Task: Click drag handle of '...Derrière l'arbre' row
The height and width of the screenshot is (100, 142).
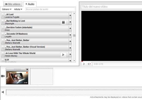Action: (3, 29)
